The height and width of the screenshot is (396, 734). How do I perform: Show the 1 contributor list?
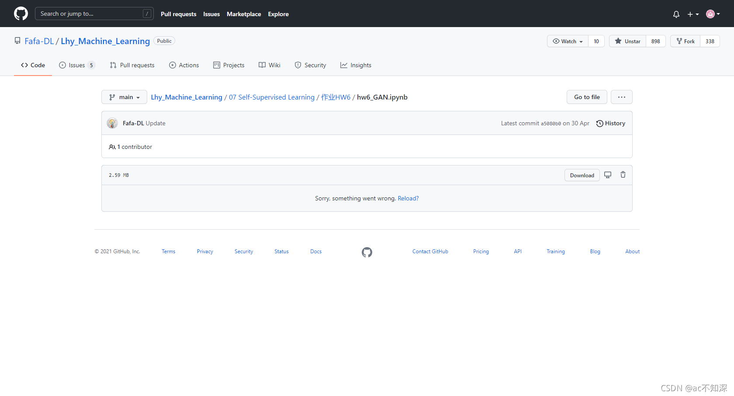(131, 147)
